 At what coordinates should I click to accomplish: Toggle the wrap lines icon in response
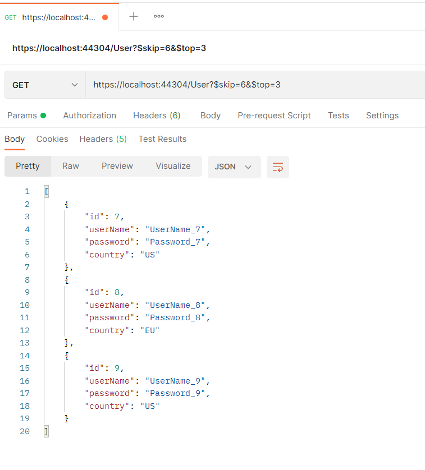[277, 167]
